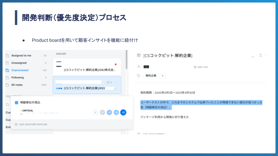This screenshot has width=278, height=156.
Task: Click LINK ANOTHER FEATURE
Action: [x=33, y=124]
